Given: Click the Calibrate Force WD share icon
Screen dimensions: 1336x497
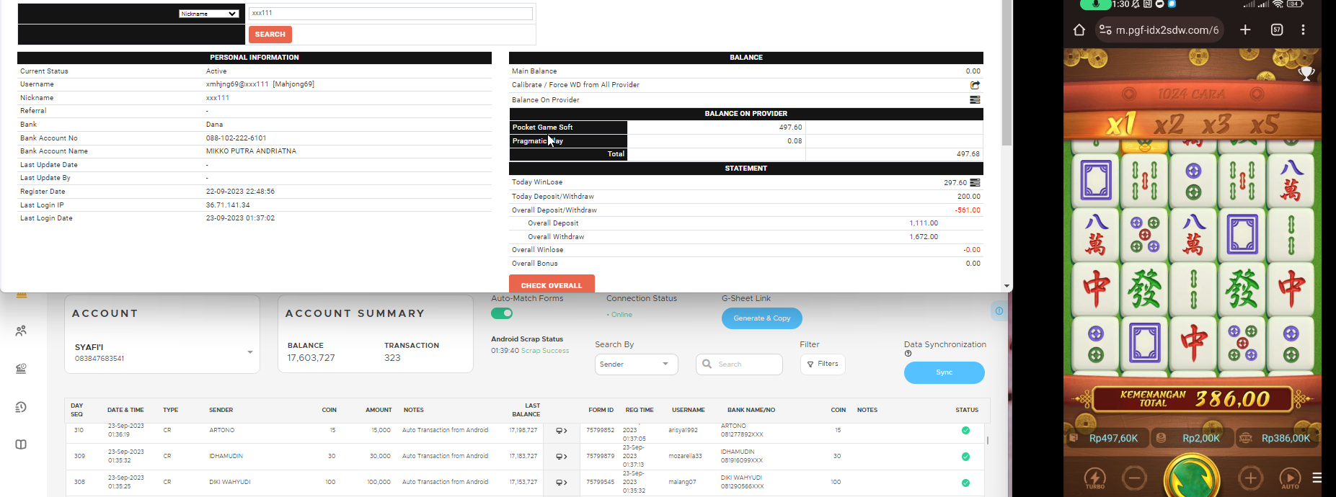Looking at the screenshot, I should (975, 85).
